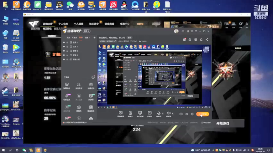Click the unlock icon at top right

point(190,39)
